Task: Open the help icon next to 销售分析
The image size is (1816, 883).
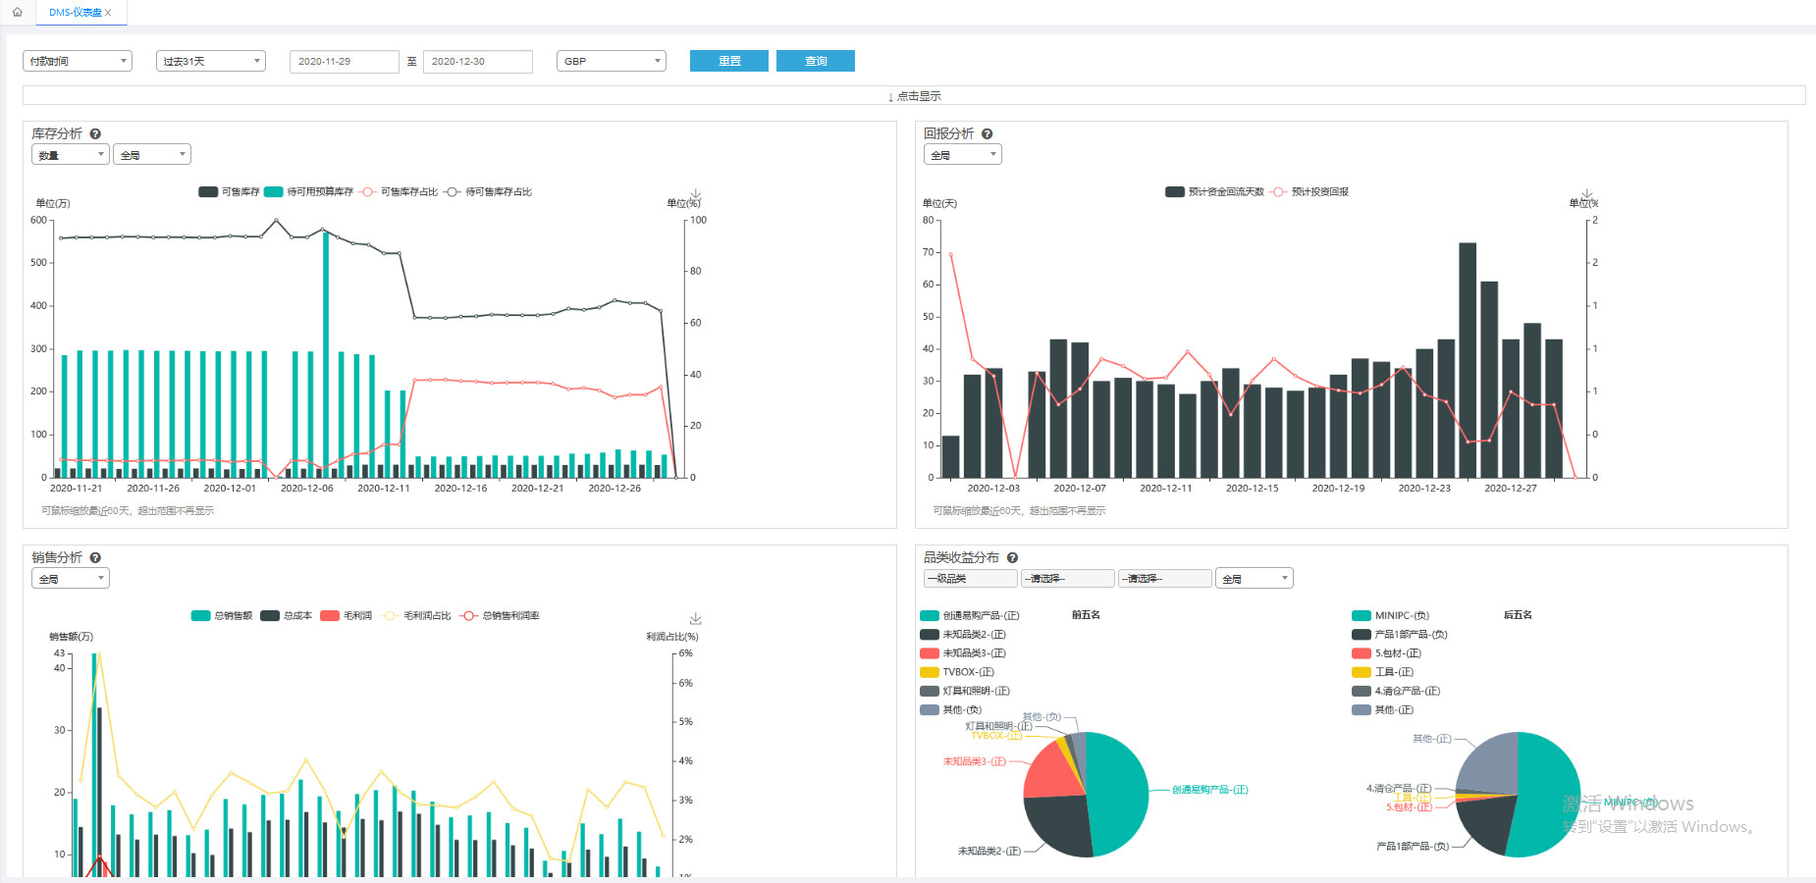Action: tap(95, 558)
